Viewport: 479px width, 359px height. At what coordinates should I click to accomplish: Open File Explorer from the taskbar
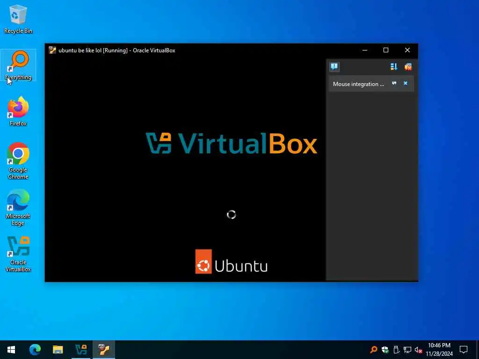click(58, 350)
